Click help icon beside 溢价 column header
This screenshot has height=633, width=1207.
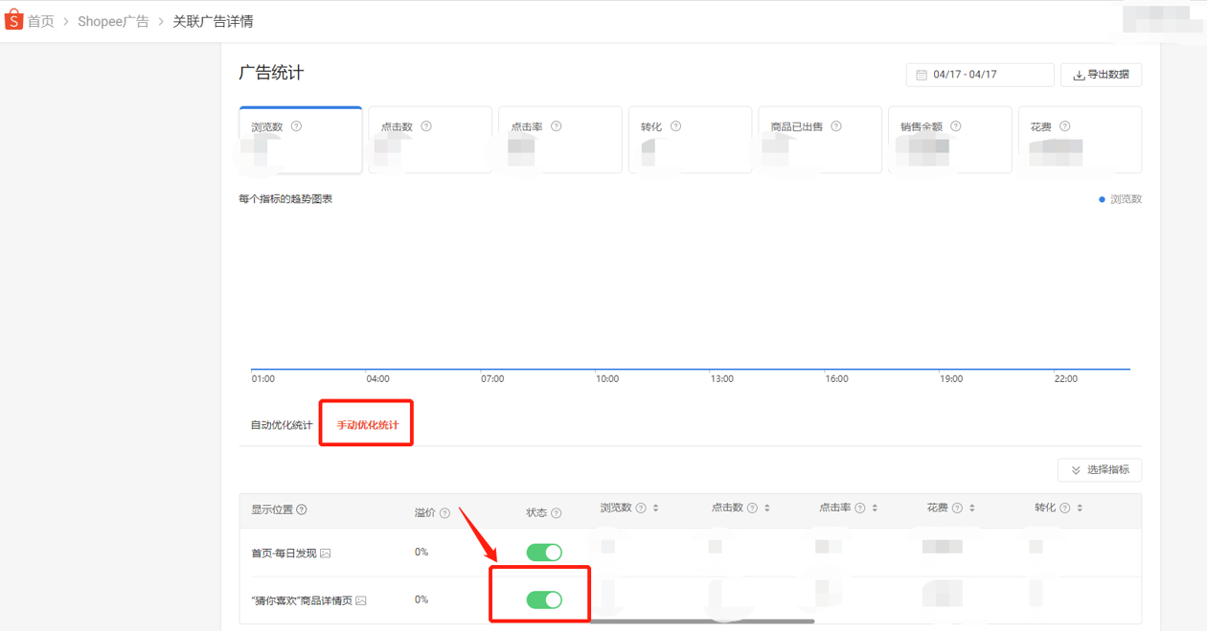(444, 513)
